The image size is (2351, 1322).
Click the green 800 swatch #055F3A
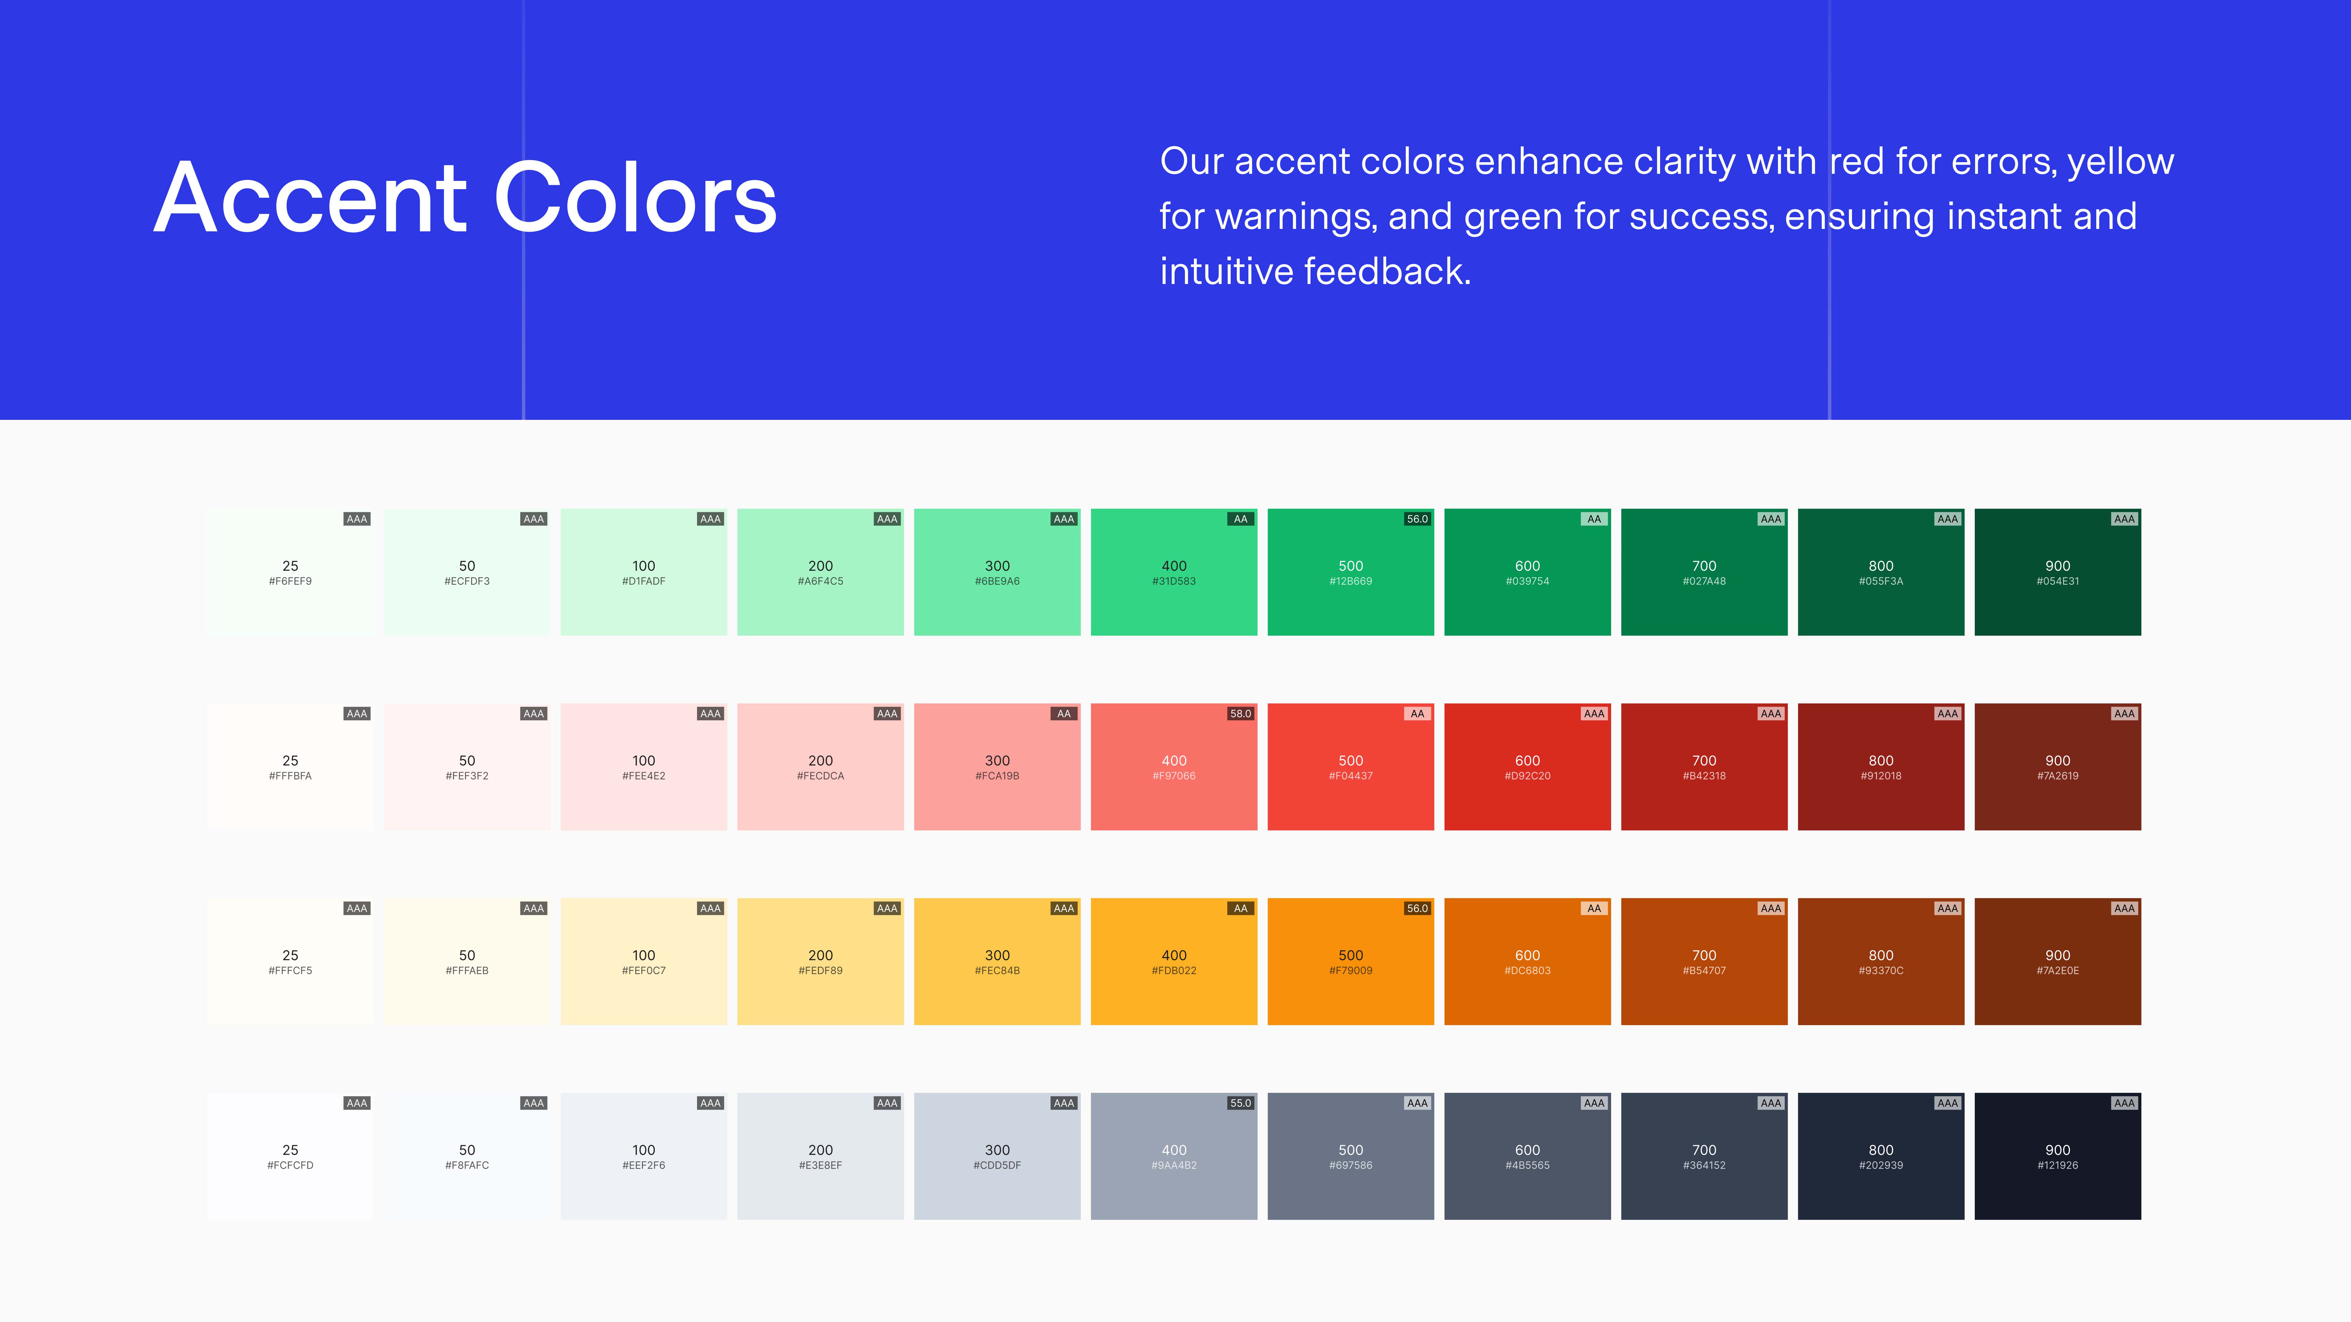[x=1881, y=572]
